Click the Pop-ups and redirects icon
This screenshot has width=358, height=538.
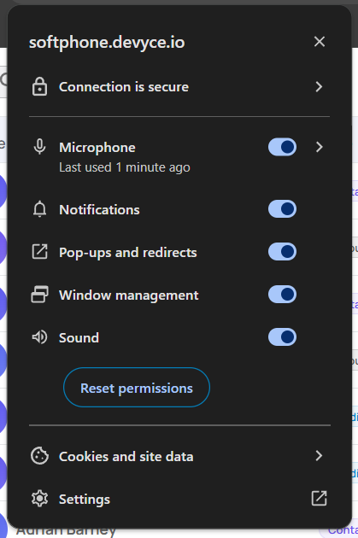39,252
